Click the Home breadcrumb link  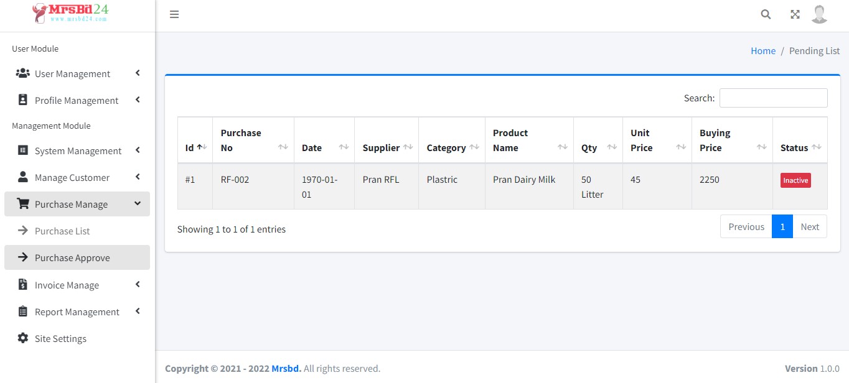point(763,50)
